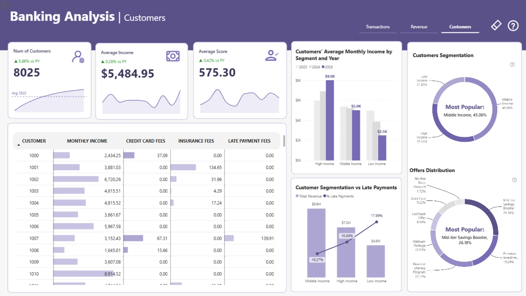526x296 pixels.
Task: Sort by the INSURANCE FEES column header
Action: 196,141
